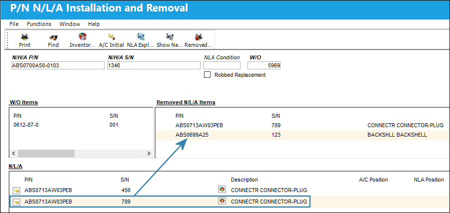Open the File menu
The image size is (450, 213).
14,24
